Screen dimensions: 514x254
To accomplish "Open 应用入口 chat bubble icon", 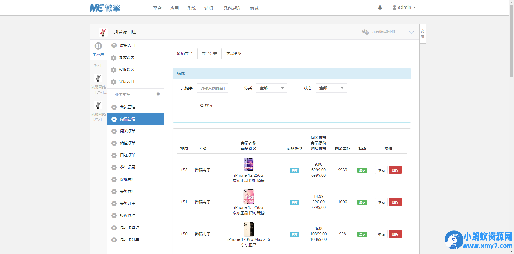I will [114, 46].
